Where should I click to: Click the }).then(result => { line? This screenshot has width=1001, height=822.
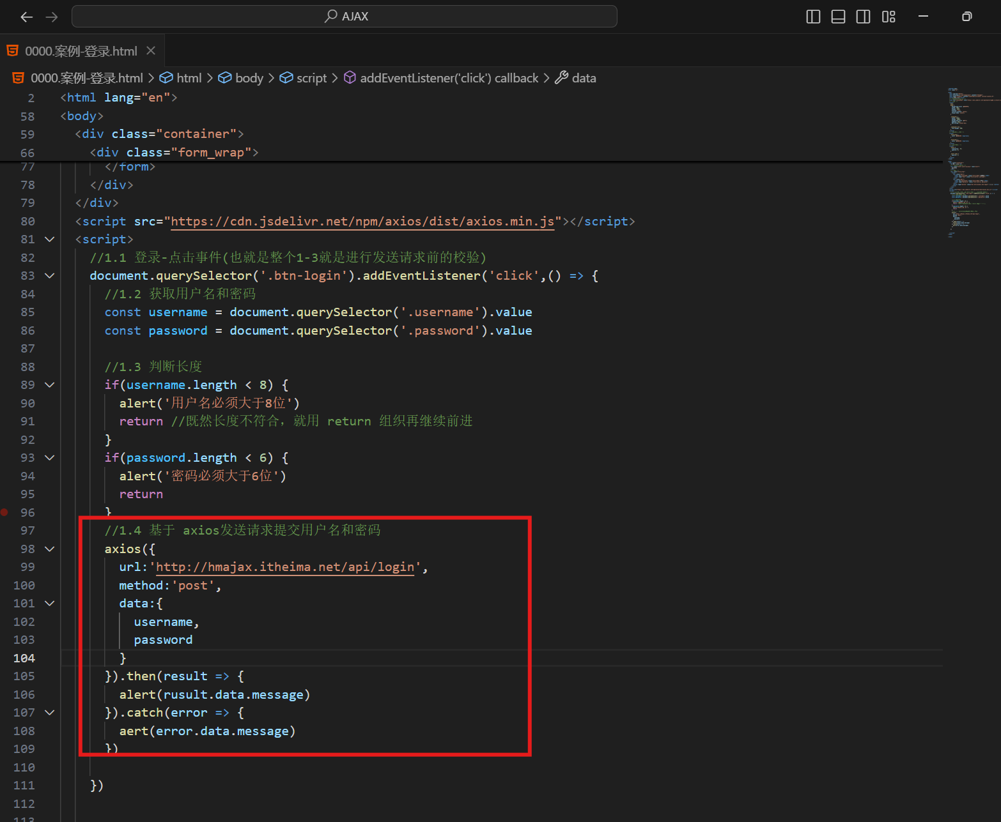[x=175, y=676]
